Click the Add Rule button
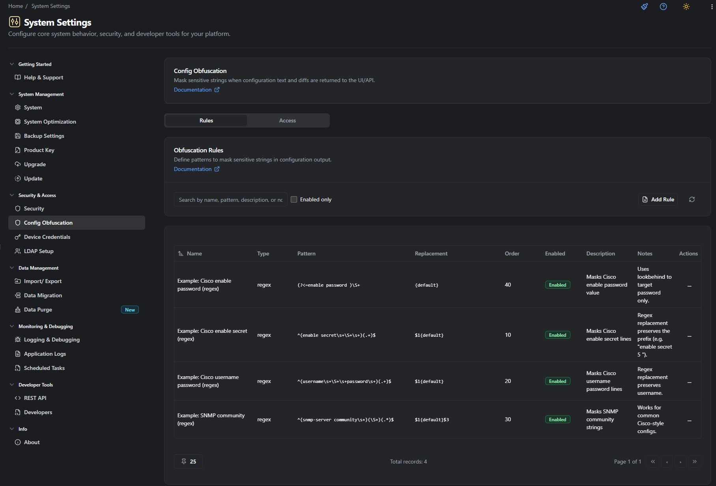716x486 pixels. coord(658,199)
